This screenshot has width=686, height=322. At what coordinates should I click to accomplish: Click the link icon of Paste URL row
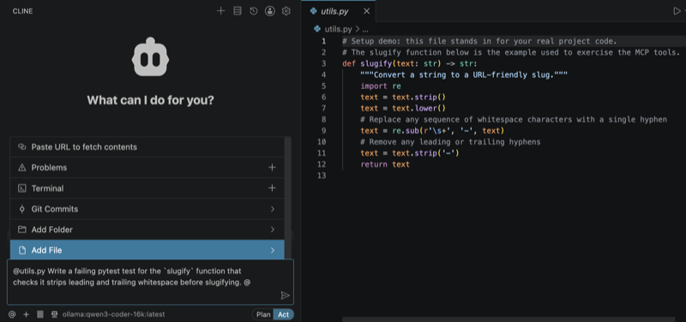pyautogui.click(x=22, y=146)
